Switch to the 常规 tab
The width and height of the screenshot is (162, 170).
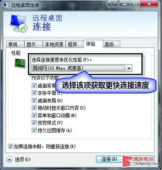click(15, 44)
